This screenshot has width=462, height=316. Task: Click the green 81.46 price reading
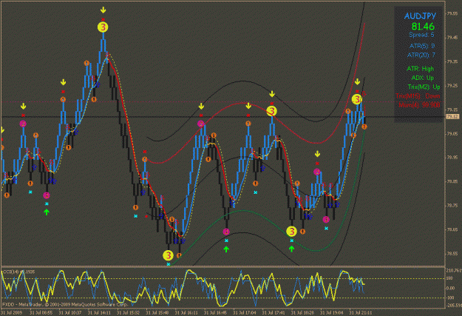tap(423, 27)
